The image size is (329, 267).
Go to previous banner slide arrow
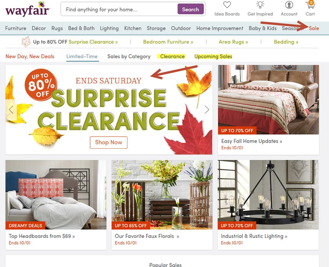(x=11, y=110)
